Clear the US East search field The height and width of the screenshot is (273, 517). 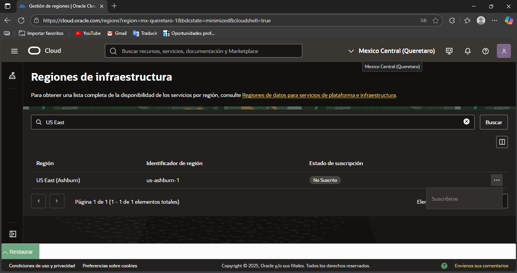click(466, 122)
